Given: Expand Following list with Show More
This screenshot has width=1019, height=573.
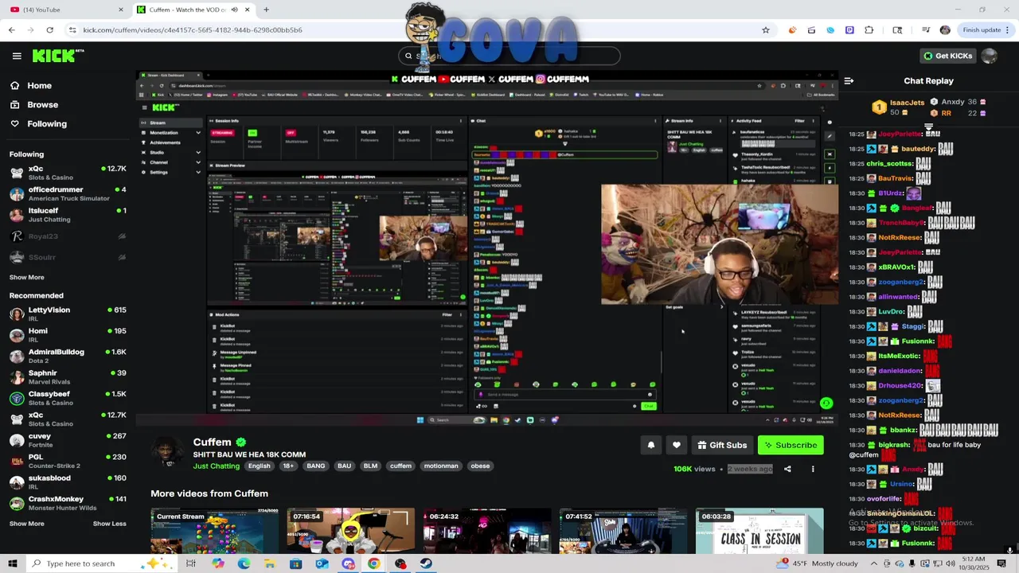Looking at the screenshot, I should coord(27,278).
